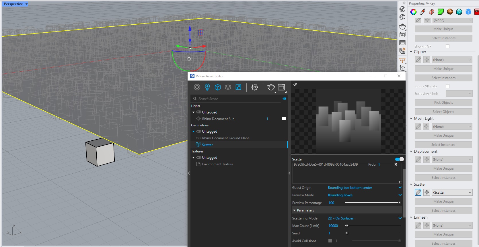Select Scatter in the Geometries list
Viewport: 479px width, 247px height.
click(x=207, y=145)
